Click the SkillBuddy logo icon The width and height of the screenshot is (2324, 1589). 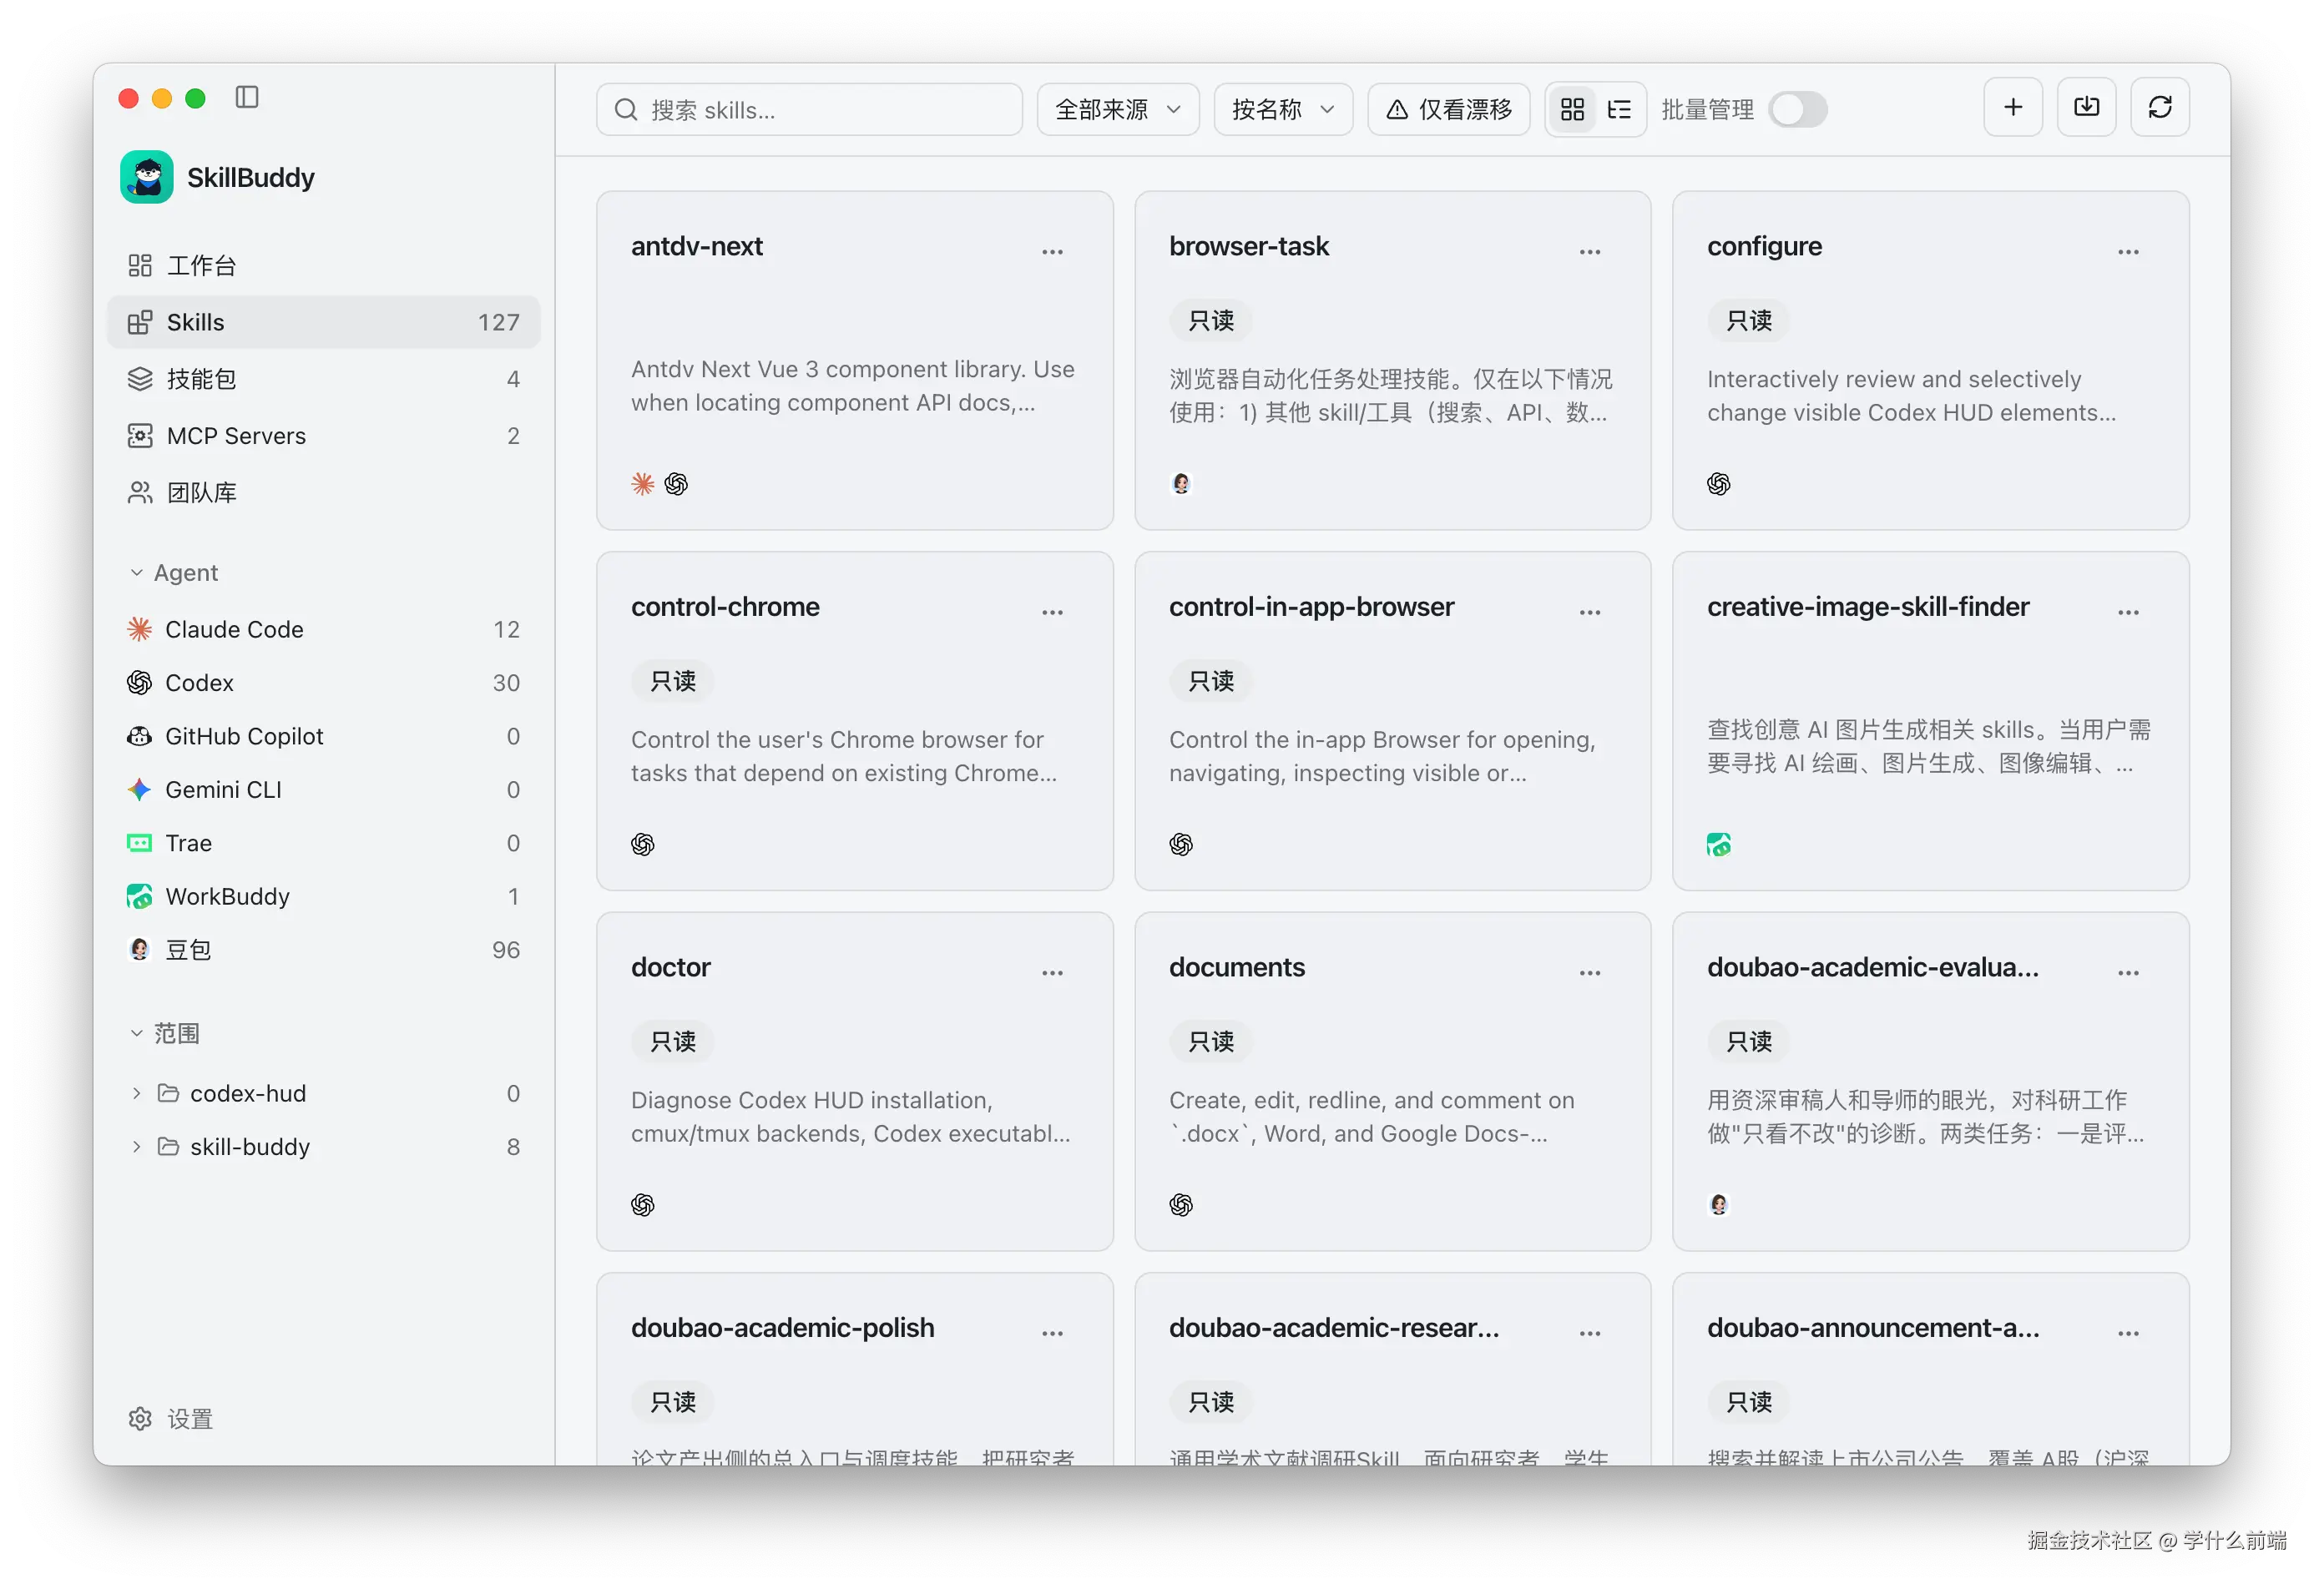(x=147, y=177)
